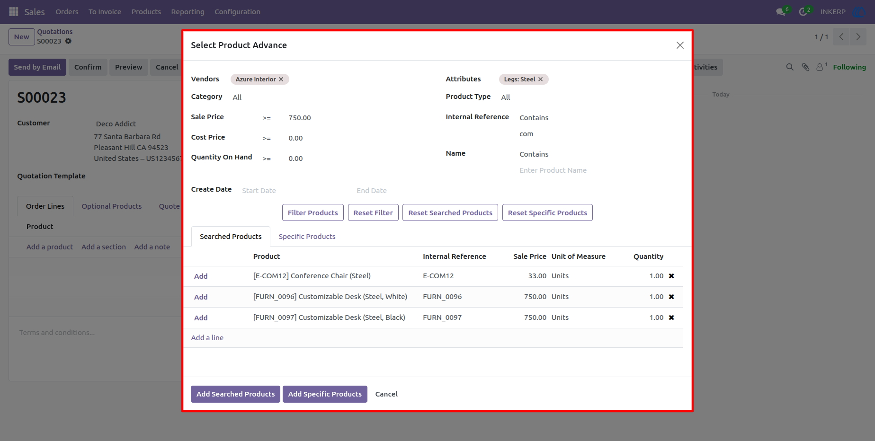This screenshot has width=875, height=441.
Task: Open the apps grid menu icon
Action: pos(14,11)
